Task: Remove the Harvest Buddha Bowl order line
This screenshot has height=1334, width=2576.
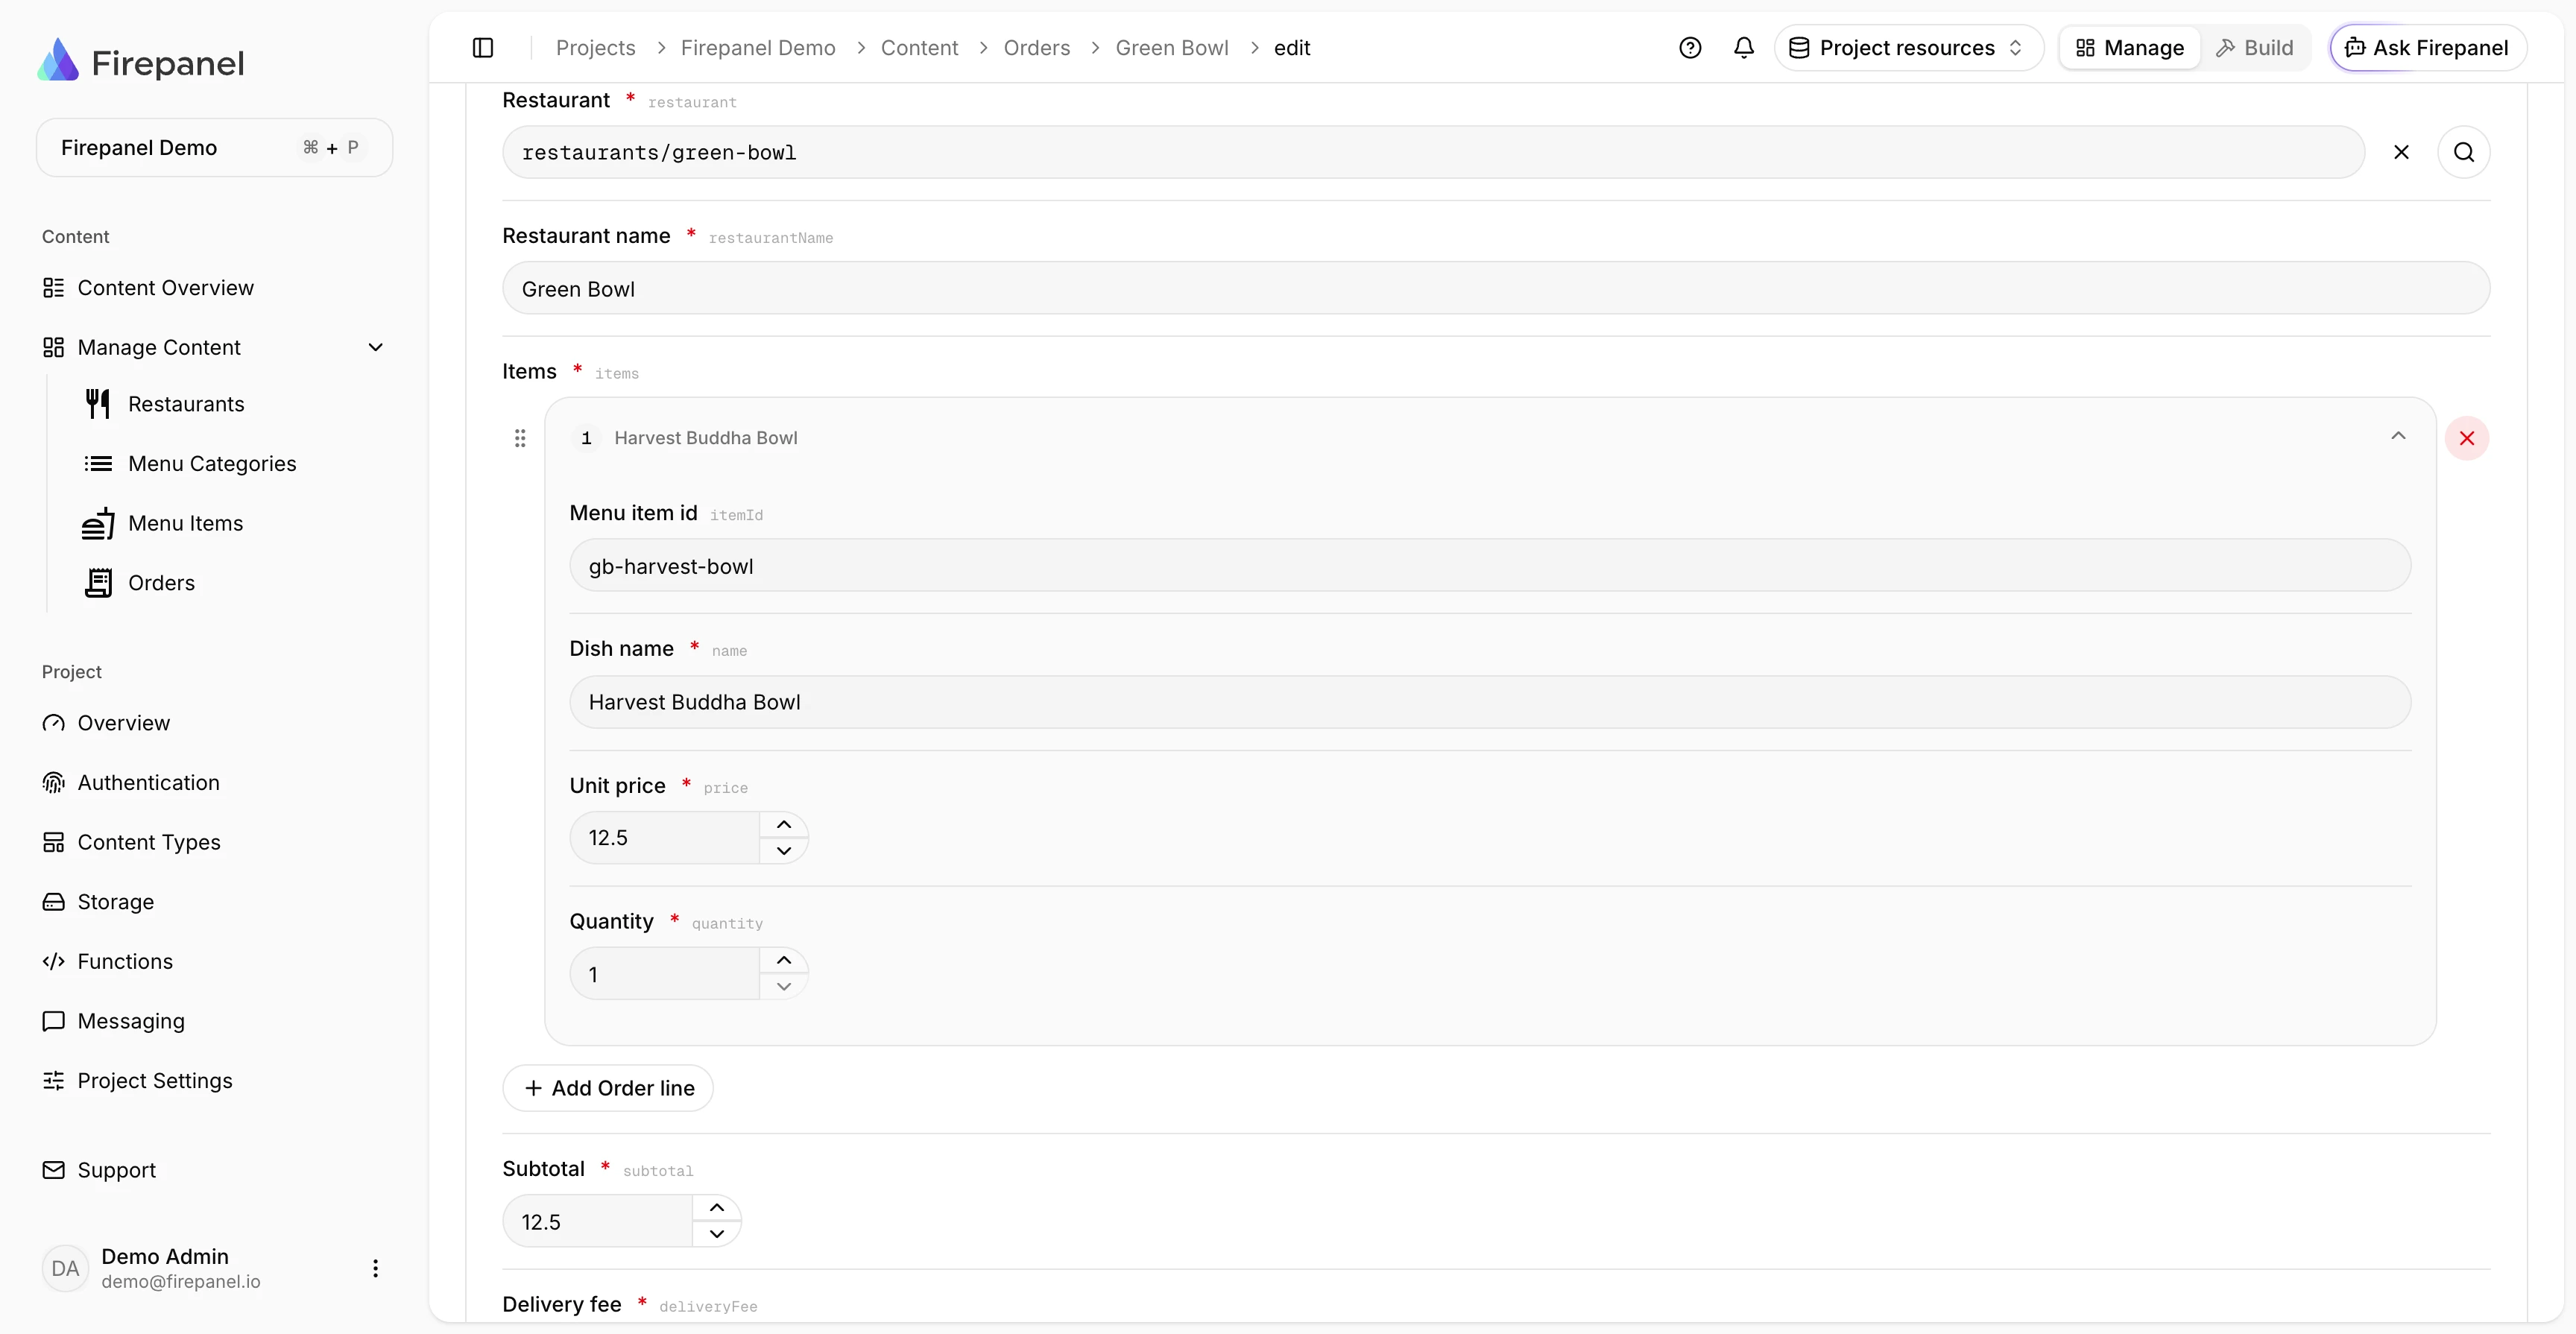Action: pos(2467,438)
